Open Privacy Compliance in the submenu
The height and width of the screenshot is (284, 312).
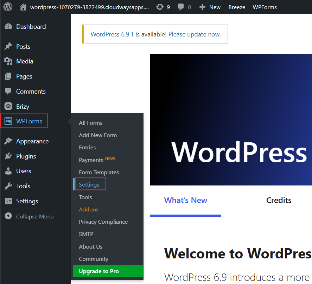(103, 222)
